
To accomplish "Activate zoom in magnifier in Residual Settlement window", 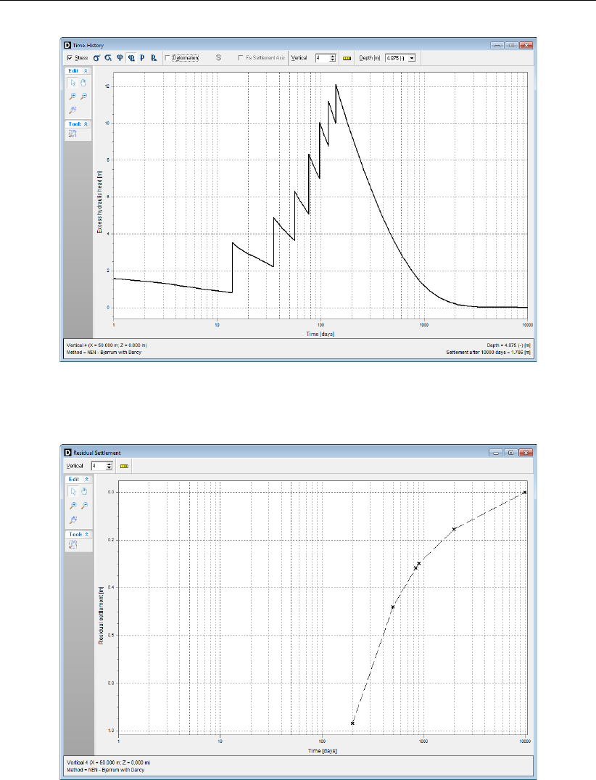I will click(x=73, y=506).
